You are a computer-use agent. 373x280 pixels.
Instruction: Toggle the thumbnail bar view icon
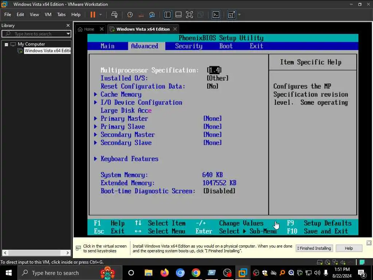(x=178, y=15)
